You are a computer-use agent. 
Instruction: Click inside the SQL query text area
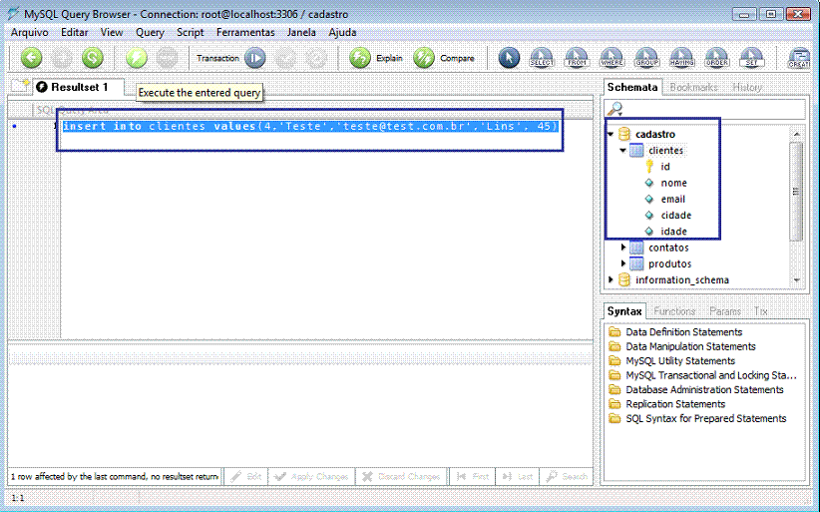click(326, 231)
